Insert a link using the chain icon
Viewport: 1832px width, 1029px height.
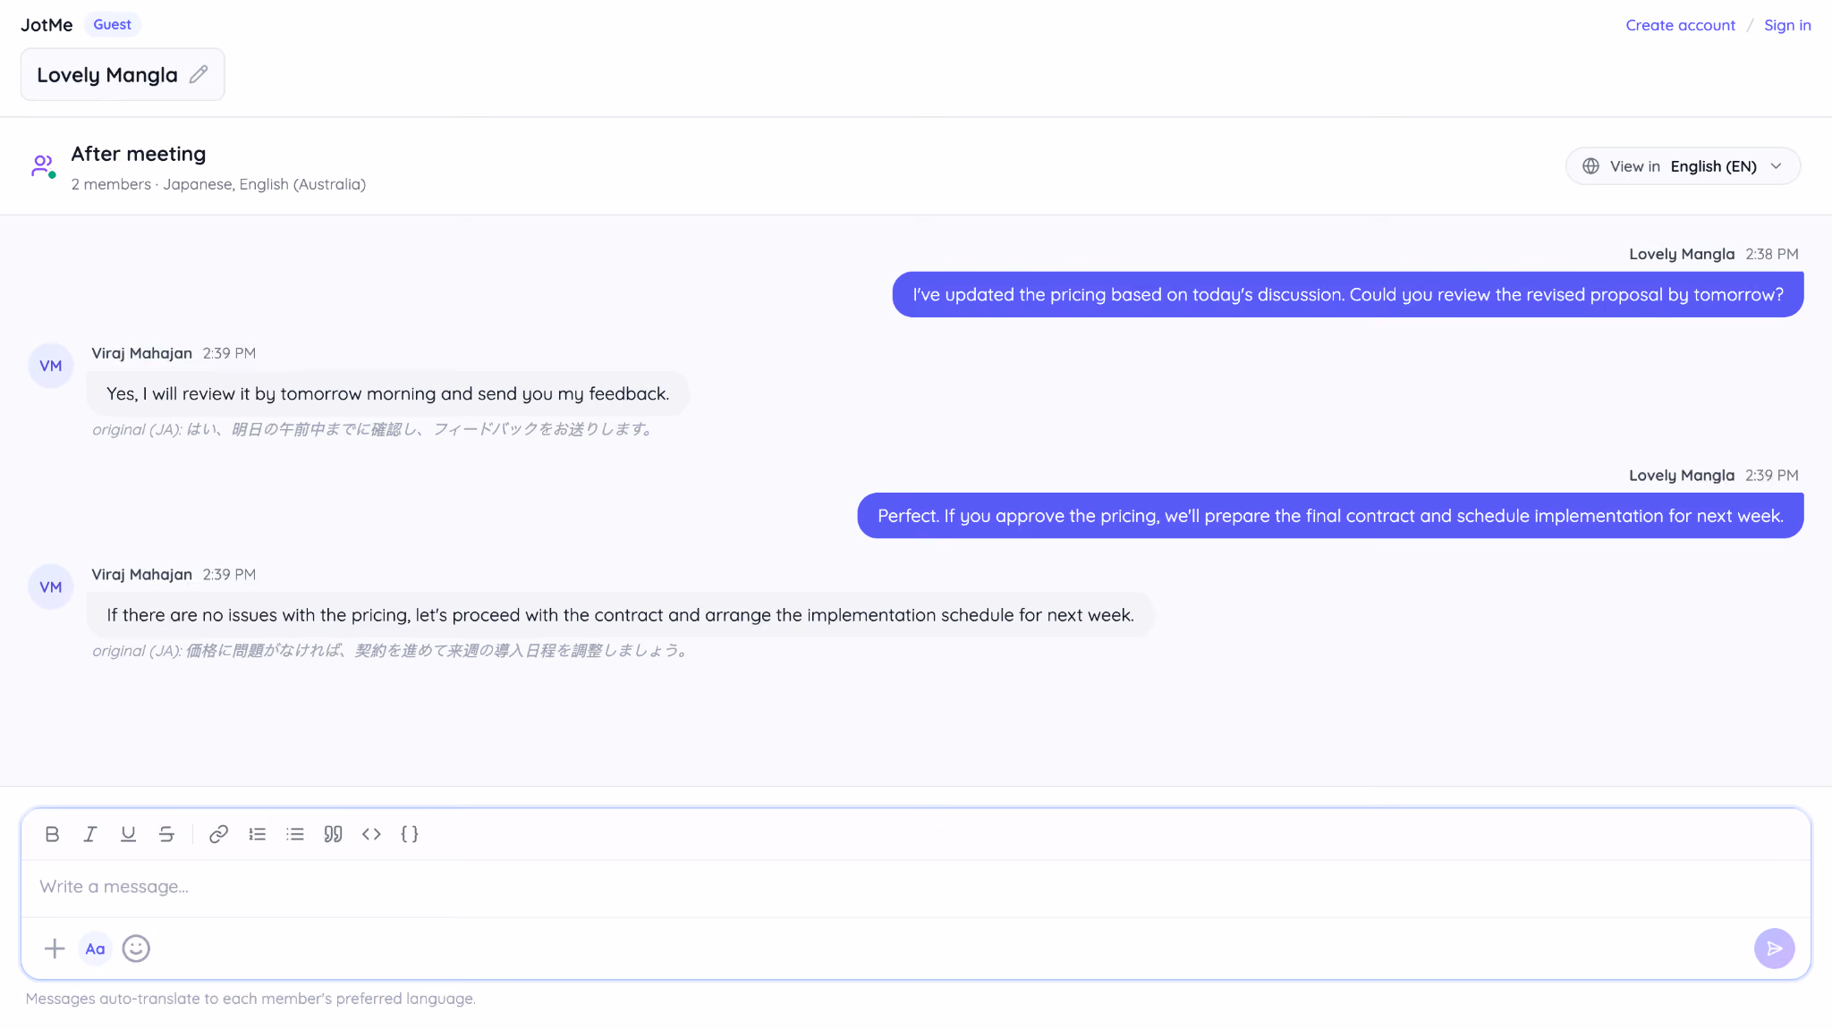218,834
